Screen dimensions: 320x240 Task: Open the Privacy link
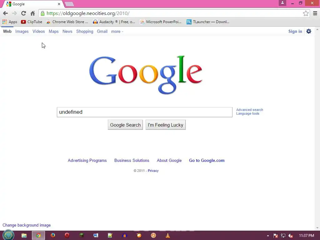pyautogui.click(x=153, y=171)
